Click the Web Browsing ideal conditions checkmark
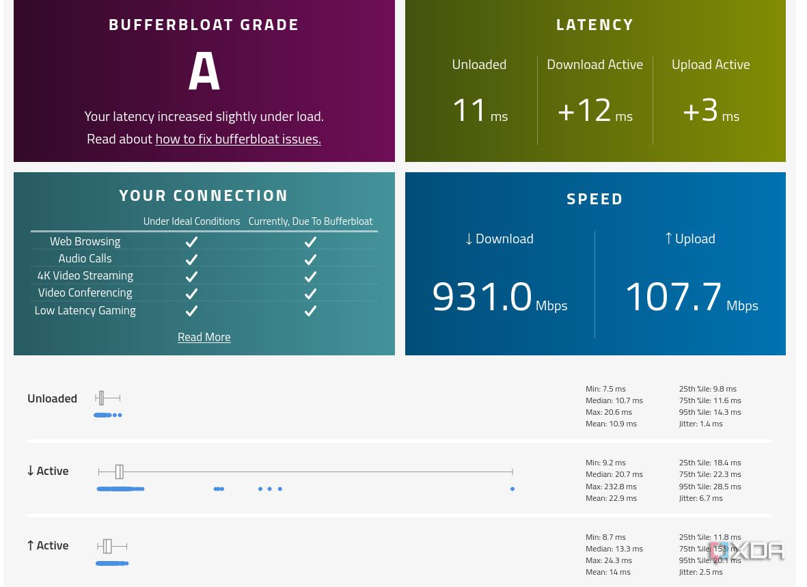The image size is (807, 587). pos(191,241)
